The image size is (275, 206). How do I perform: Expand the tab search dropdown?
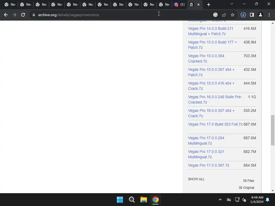pyautogui.click(x=232, y=4)
